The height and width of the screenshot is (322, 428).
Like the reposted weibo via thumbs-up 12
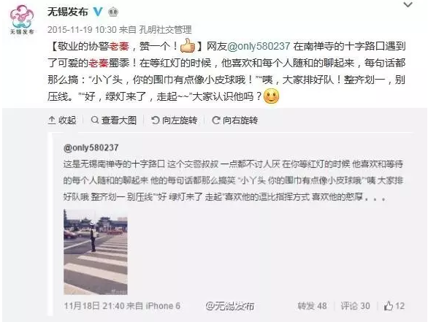[x=394, y=306]
